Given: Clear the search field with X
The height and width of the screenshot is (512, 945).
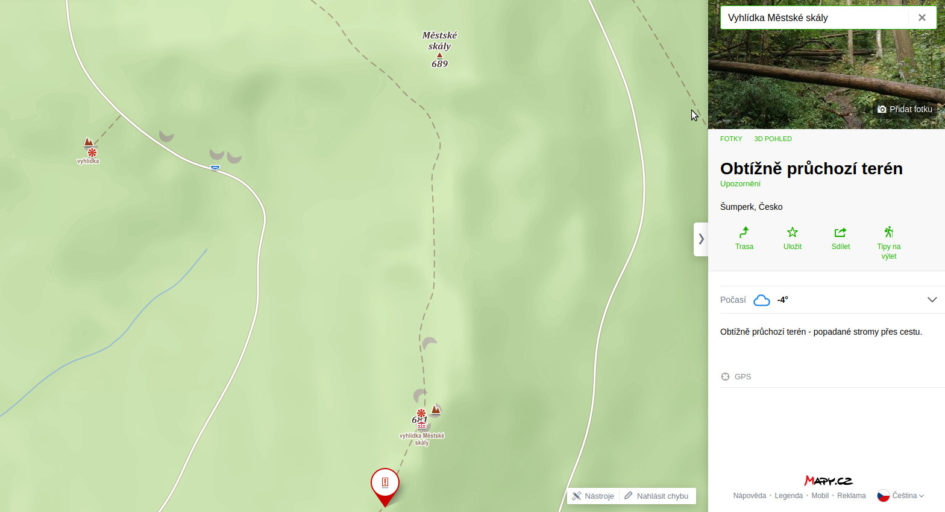Looking at the screenshot, I should (x=922, y=17).
